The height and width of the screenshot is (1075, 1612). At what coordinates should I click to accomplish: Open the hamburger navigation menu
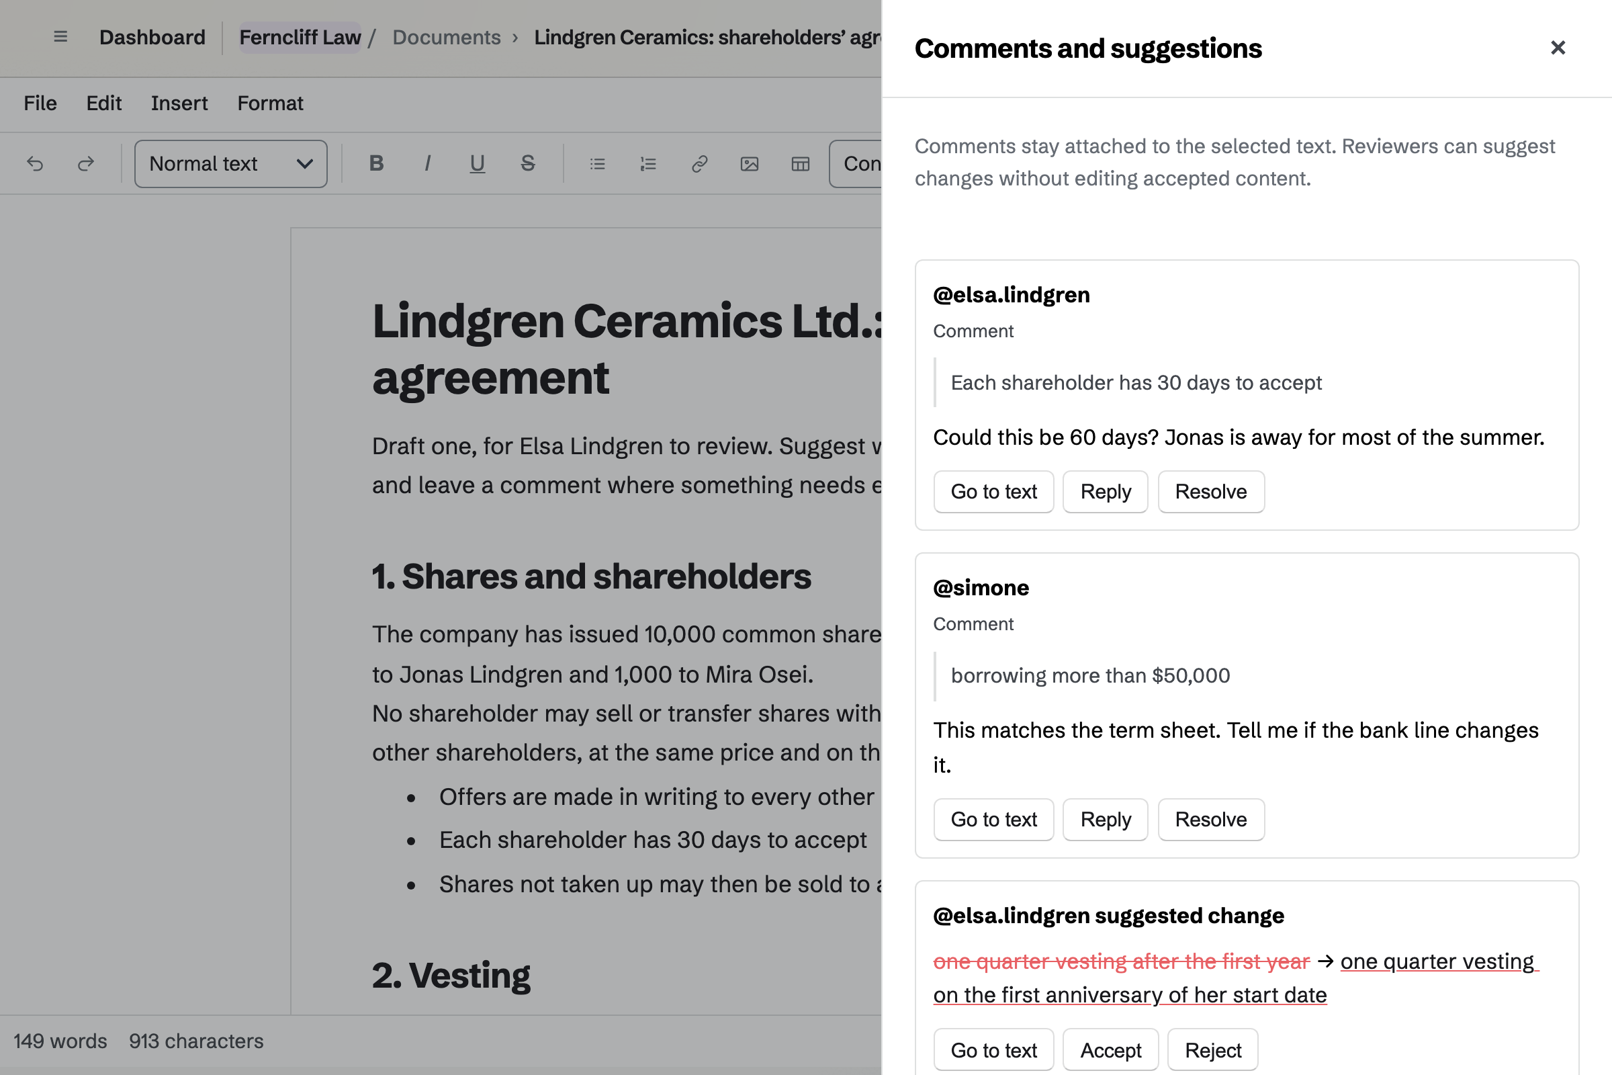60,37
